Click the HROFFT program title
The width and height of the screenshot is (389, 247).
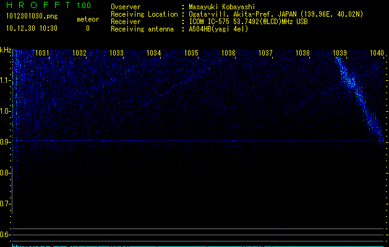tap(38, 5)
